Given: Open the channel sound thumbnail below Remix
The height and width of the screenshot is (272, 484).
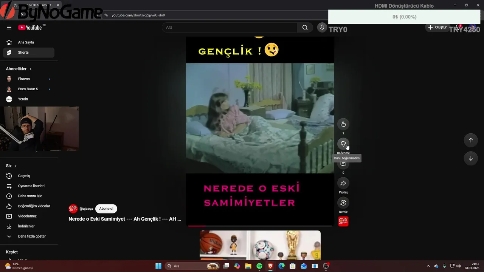Looking at the screenshot, I should (343, 221).
